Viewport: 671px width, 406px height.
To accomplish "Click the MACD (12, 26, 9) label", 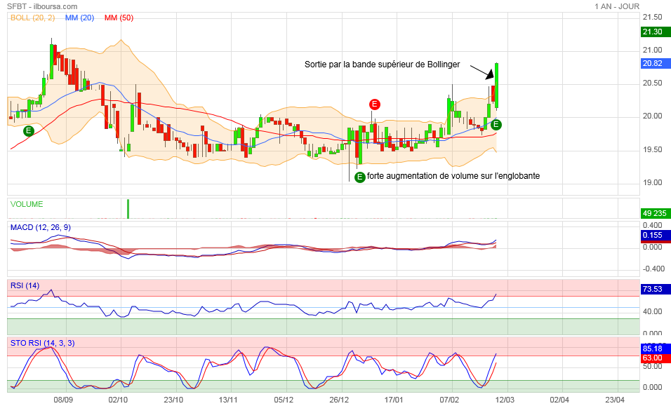I will coord(41,227).
